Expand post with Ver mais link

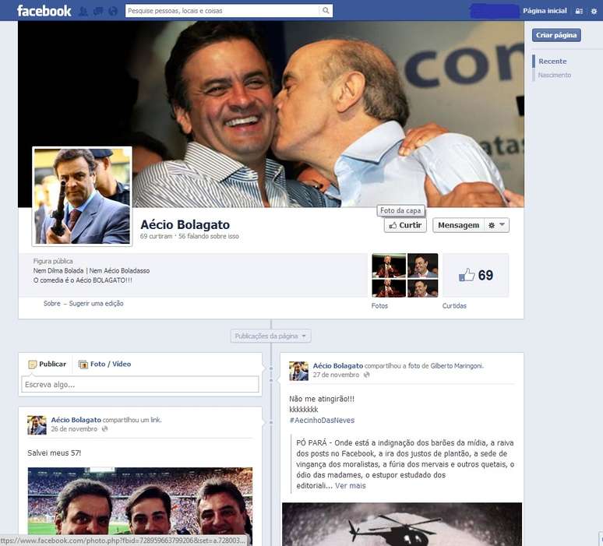(x=350, y=485)
